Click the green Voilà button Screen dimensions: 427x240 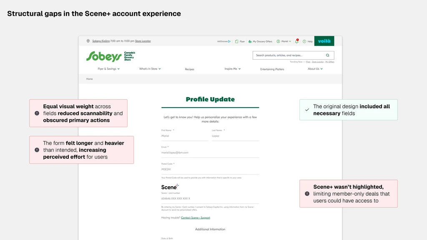(324, 41)
